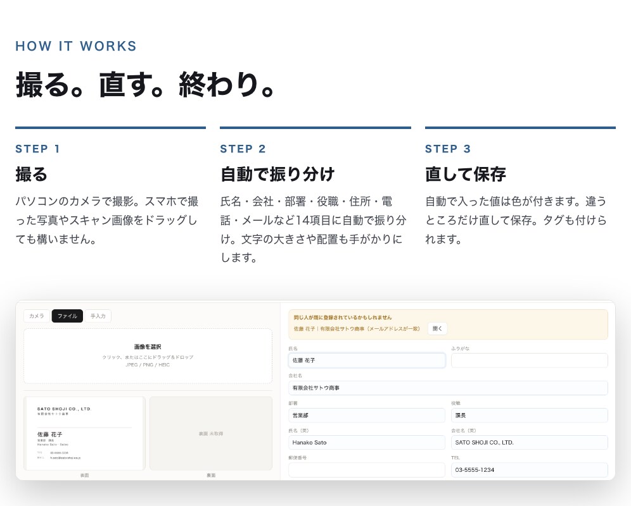Click the 会社名（英） field label

tap(464, 431)
